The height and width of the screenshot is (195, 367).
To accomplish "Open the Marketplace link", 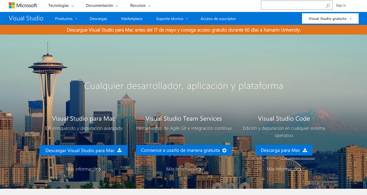I will pos(132,19).
